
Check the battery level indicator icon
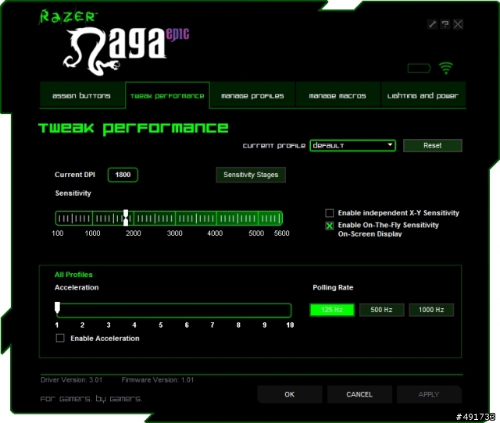click(419, 68)
